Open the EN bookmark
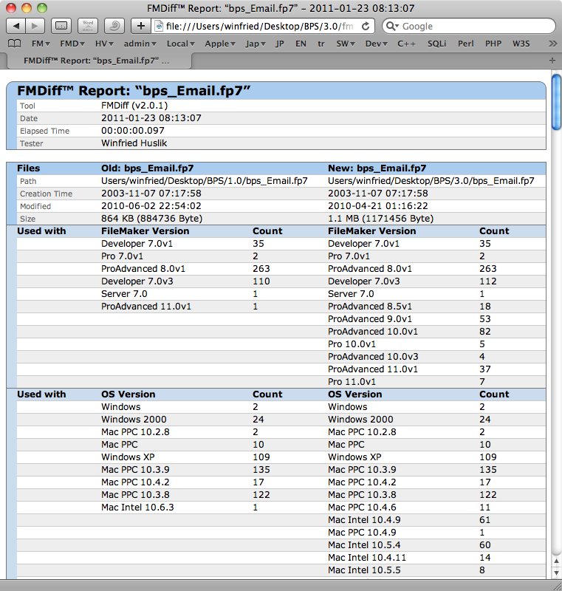This screenshot has height=591, width=562. (301, 44)
